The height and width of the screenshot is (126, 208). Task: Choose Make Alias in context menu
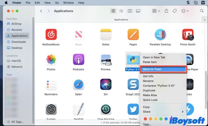tap(163, 95)
